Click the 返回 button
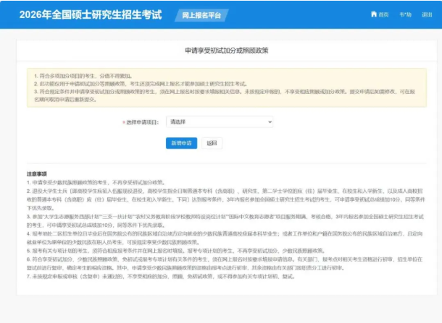442x323 pixels. [212, 143]
